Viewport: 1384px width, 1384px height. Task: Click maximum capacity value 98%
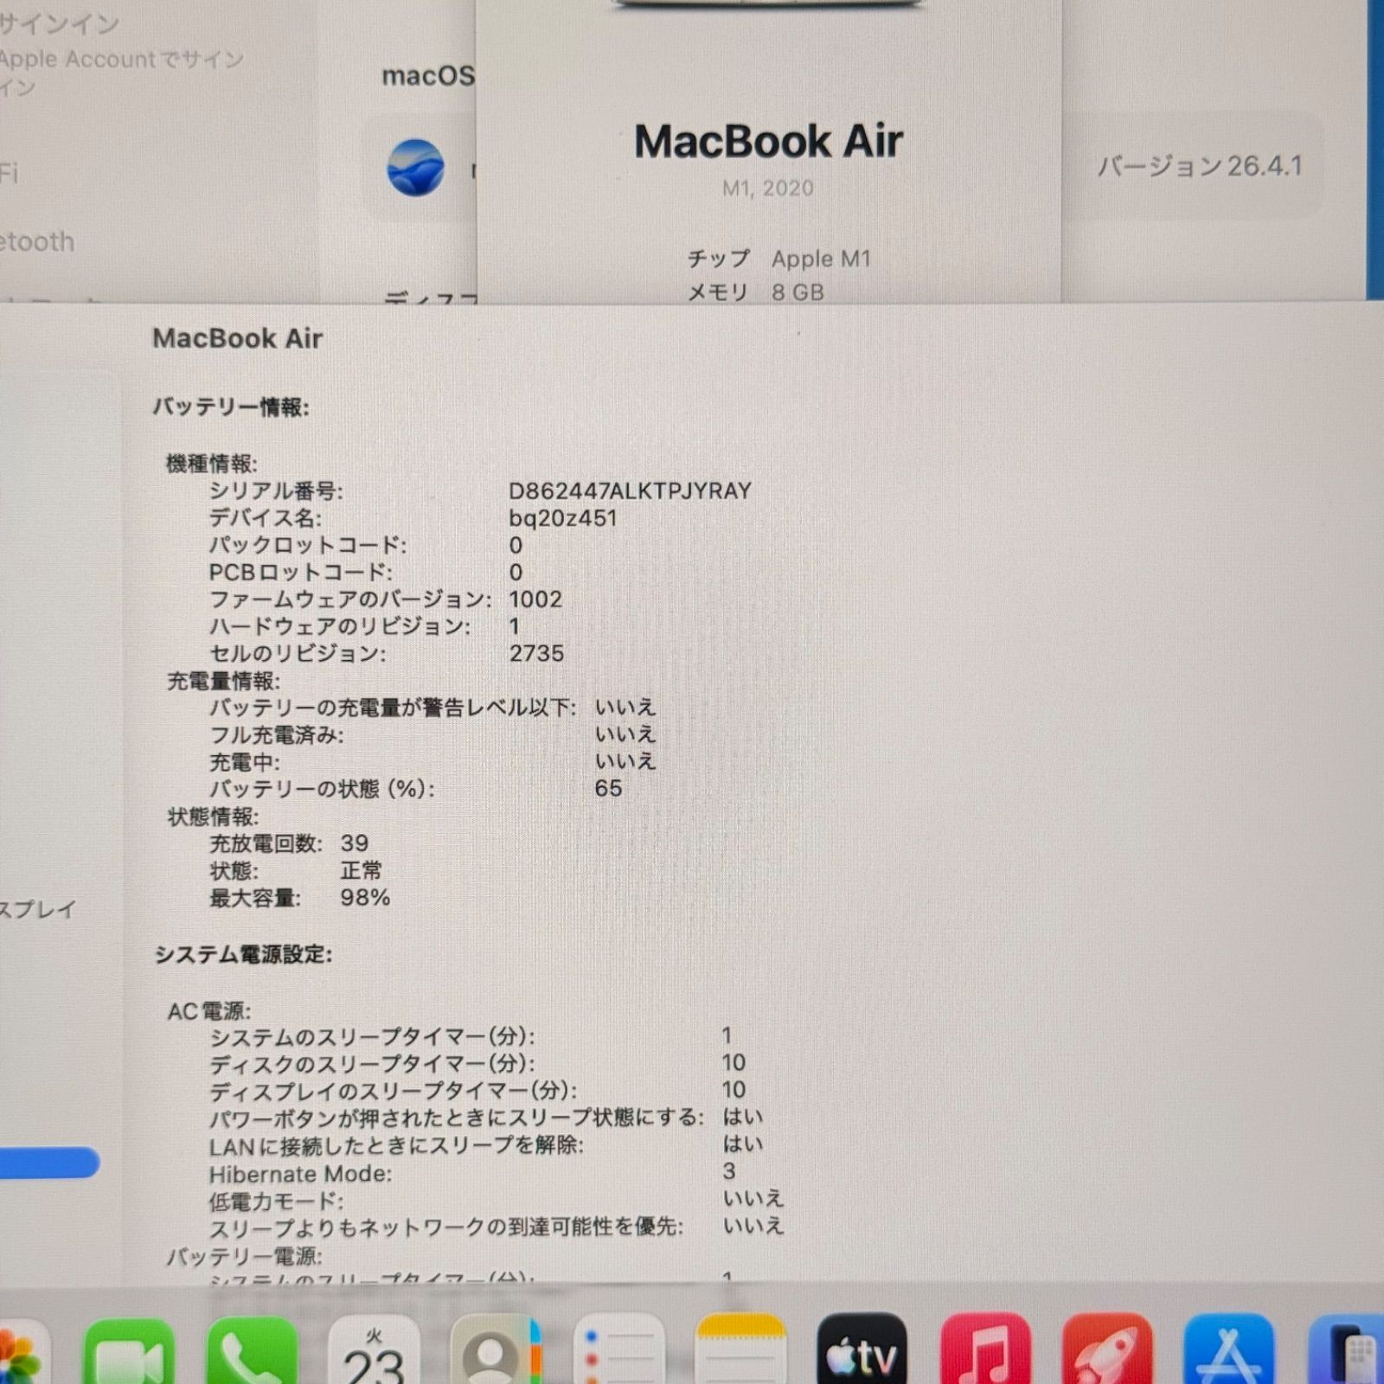[x=365, y=897]
